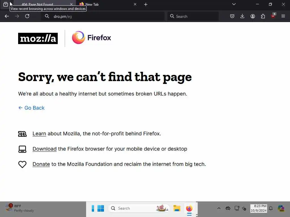290x217 pixels.
Task: Close the New Tab tab
Action: 135,4
